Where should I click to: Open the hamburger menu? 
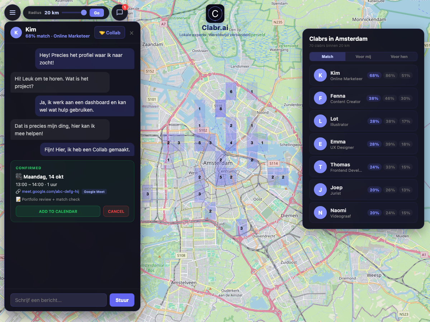13,13
